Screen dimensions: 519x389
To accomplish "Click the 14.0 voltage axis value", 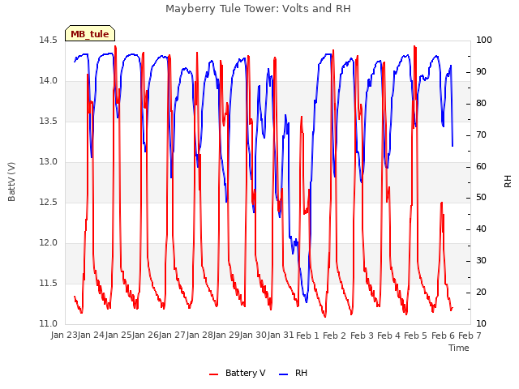I will pyautogui.click(x=48, y=81).
